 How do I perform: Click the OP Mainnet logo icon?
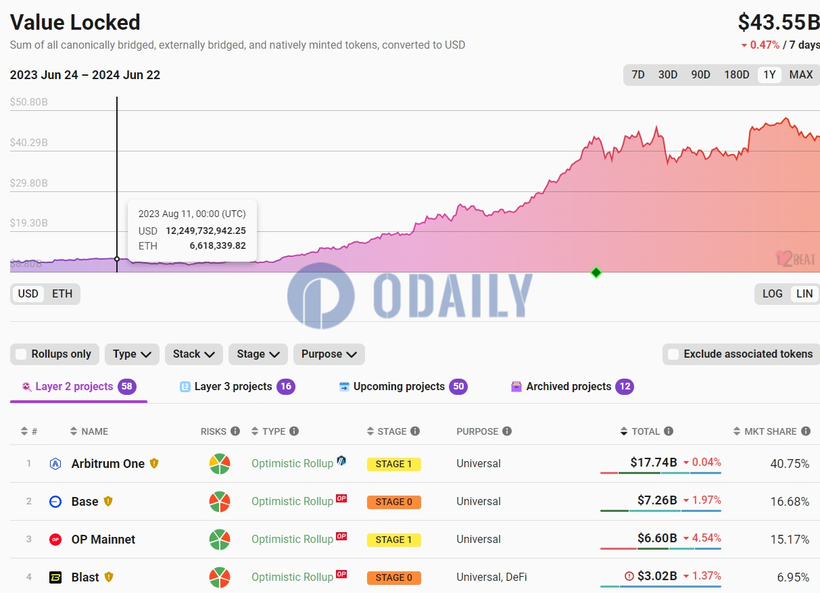point(55,540)
